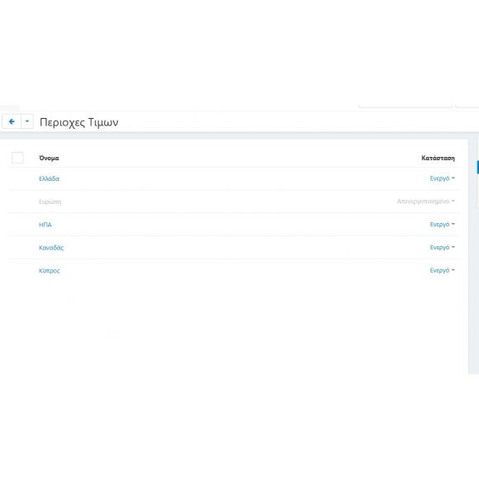Go back using the blue arrow button
The width and height of the screenshot is (479, 479).
coord(12,121)
